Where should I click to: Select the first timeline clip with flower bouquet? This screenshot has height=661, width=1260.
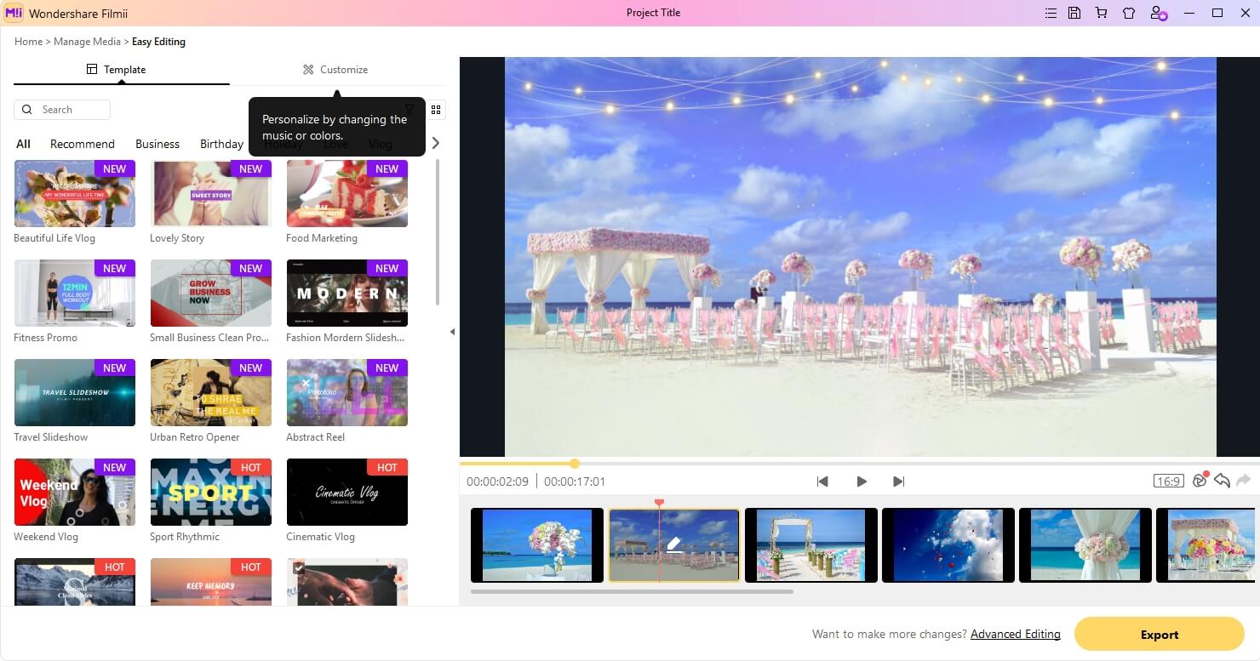pos(537,545)
